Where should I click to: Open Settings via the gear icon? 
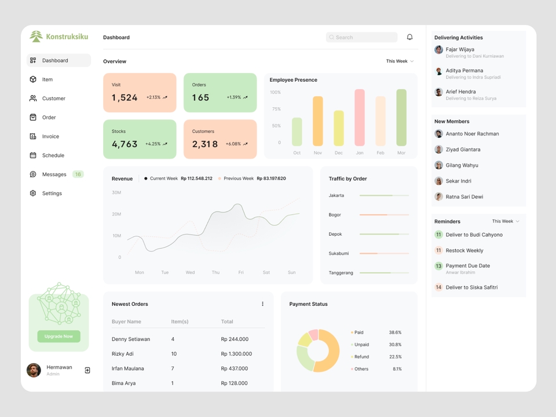pyautogui.click(x=33, y=193)
